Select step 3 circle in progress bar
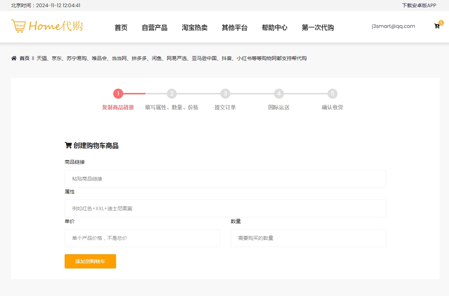 click(225, 94)
